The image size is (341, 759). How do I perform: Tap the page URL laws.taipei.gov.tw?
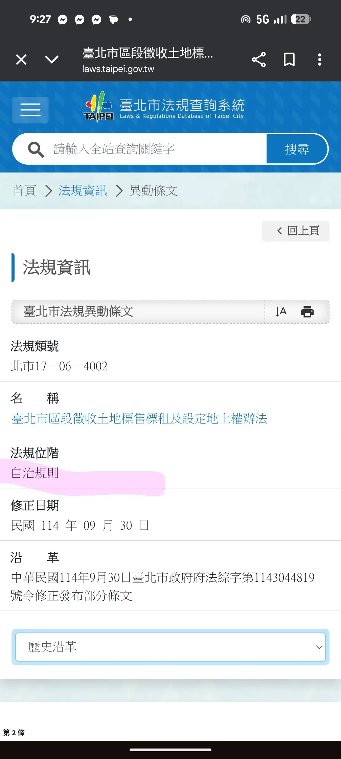[x=118, y=69]
